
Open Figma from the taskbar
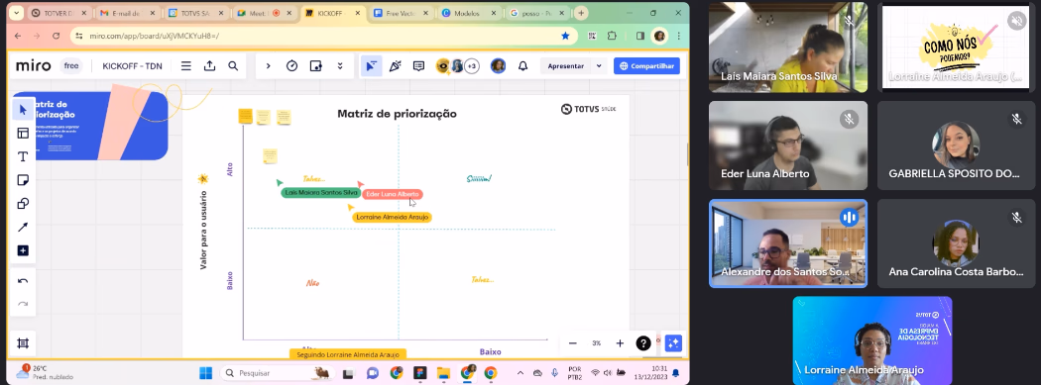click(419, 373)
